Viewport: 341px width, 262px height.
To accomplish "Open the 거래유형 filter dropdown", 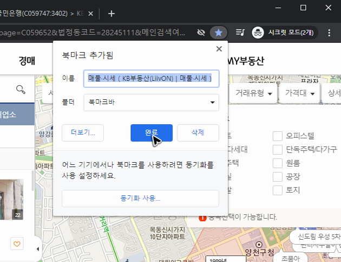I will point(253,93).
